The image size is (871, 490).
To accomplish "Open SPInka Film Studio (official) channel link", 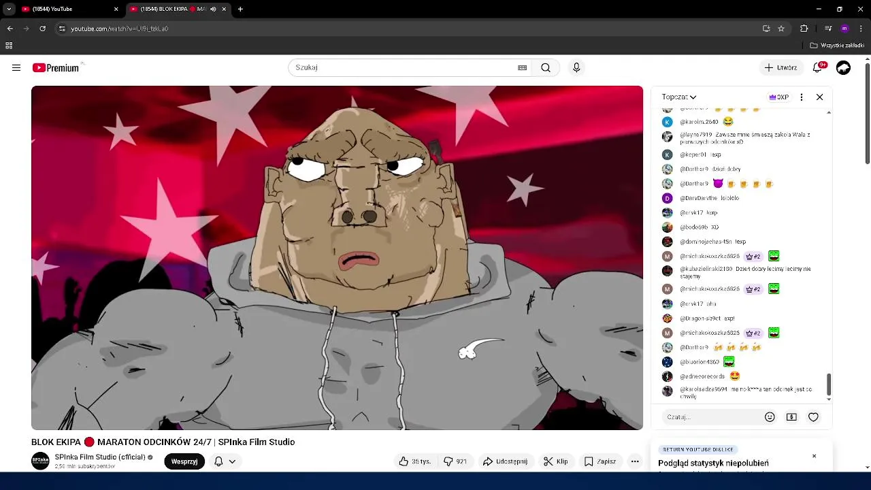I will (100, 457).
